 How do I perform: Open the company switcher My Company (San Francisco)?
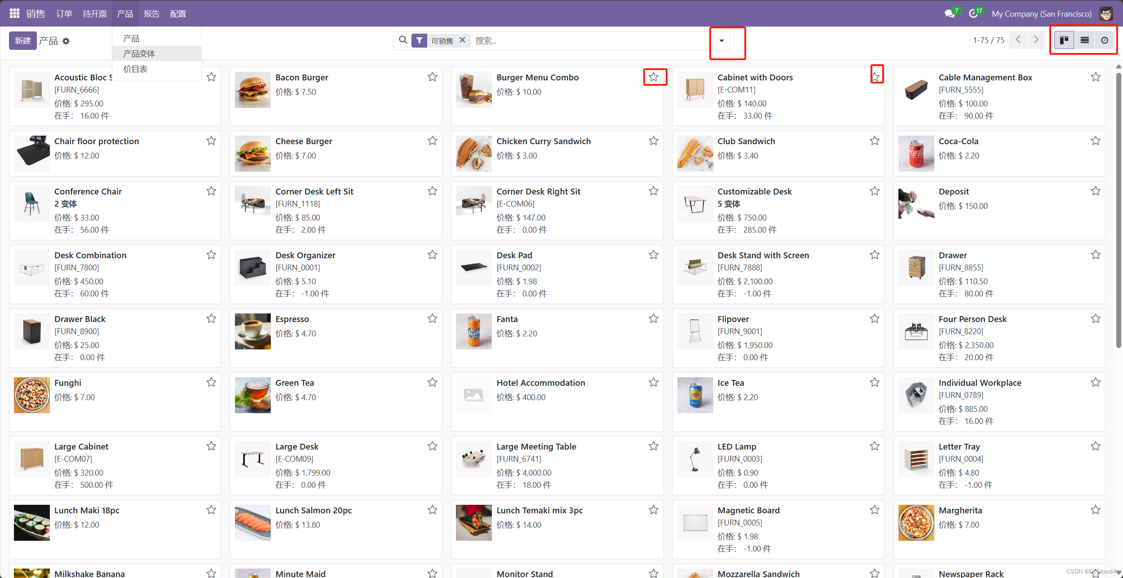pyautogui.click(x=1041, y=13)
